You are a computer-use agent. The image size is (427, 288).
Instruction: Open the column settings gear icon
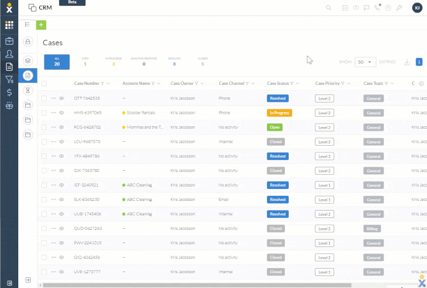click(421, 84)
